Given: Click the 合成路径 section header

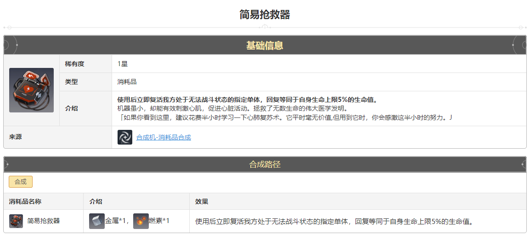Looking at the screenshot, I should 265,164.
